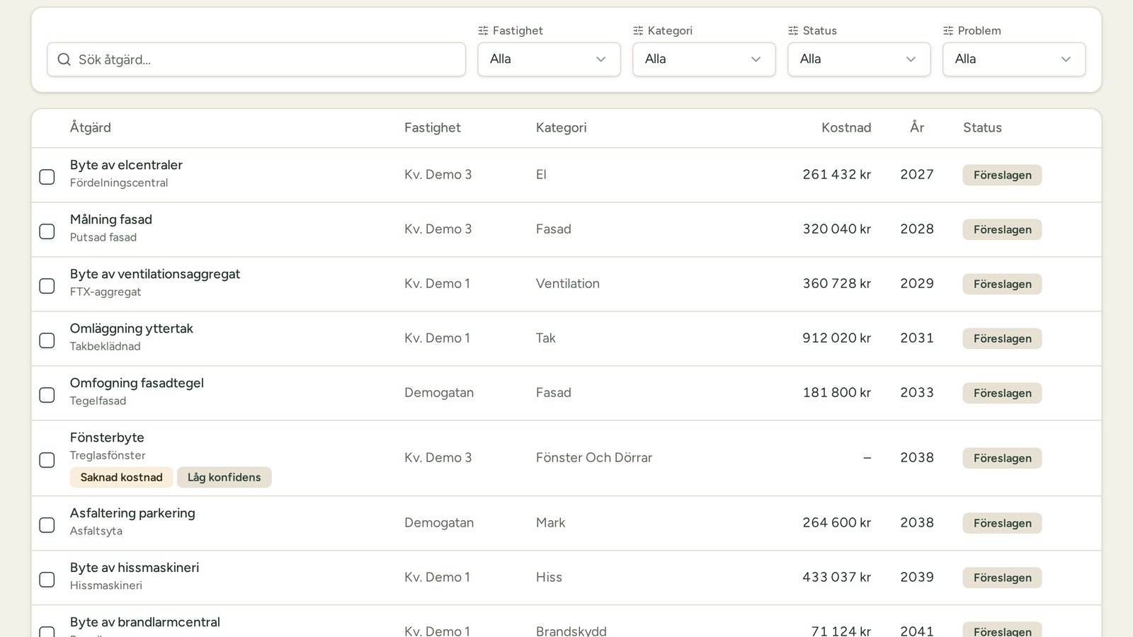This screenshot has width=1133, height=637.
Task: Open the Kategori dropdown
Action: tap(704, 59)
